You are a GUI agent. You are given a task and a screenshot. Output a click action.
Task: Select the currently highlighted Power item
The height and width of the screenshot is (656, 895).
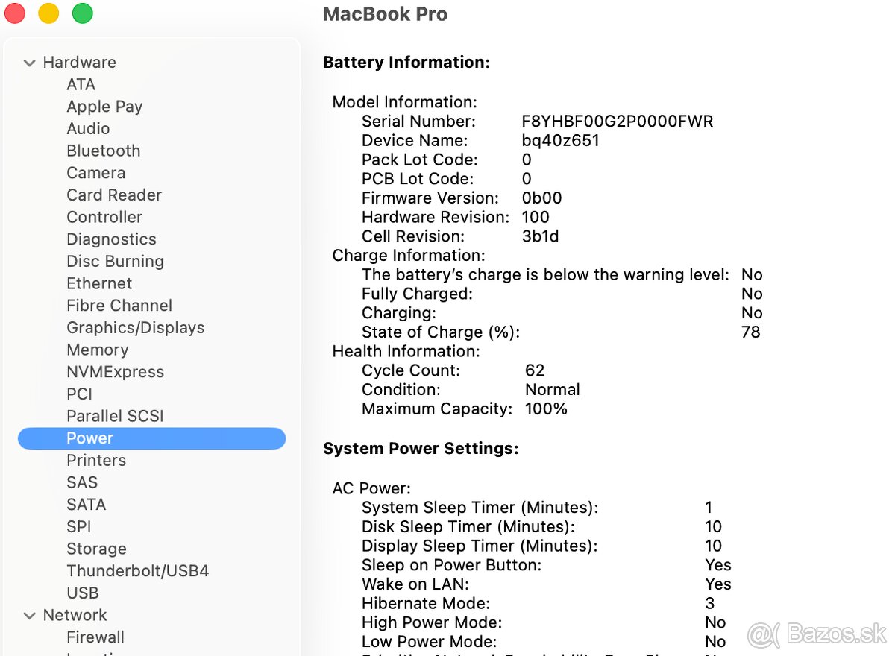click(89, 438)
